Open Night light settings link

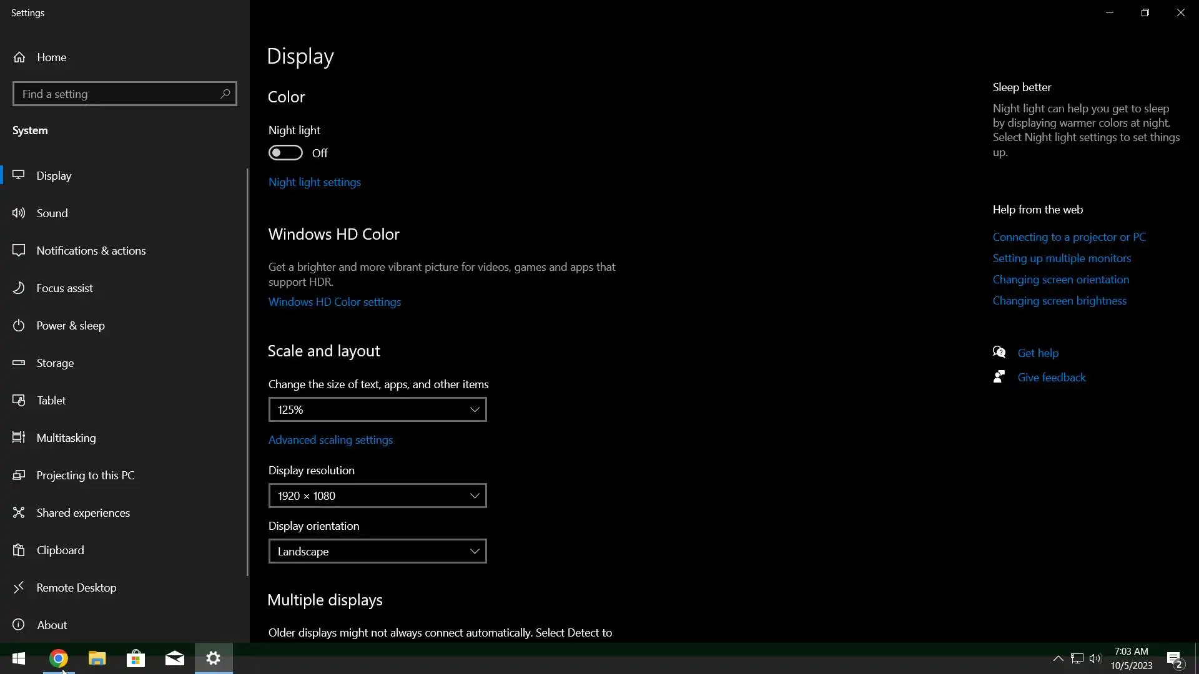(x=315, y=182)
